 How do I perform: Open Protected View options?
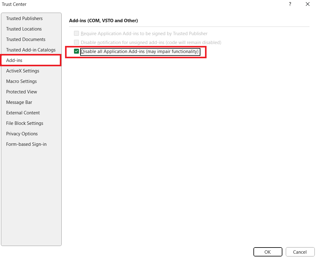click(x=31, y=92)
